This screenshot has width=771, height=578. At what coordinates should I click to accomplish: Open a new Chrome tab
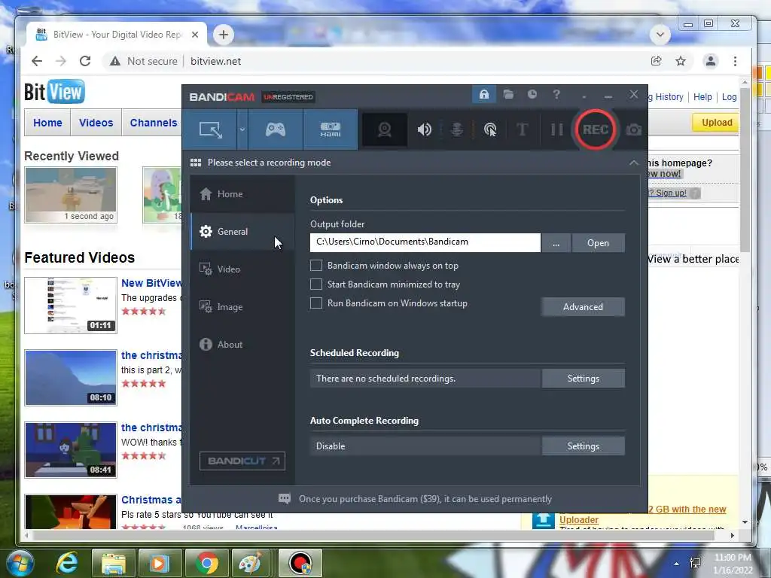pos(224,35)
